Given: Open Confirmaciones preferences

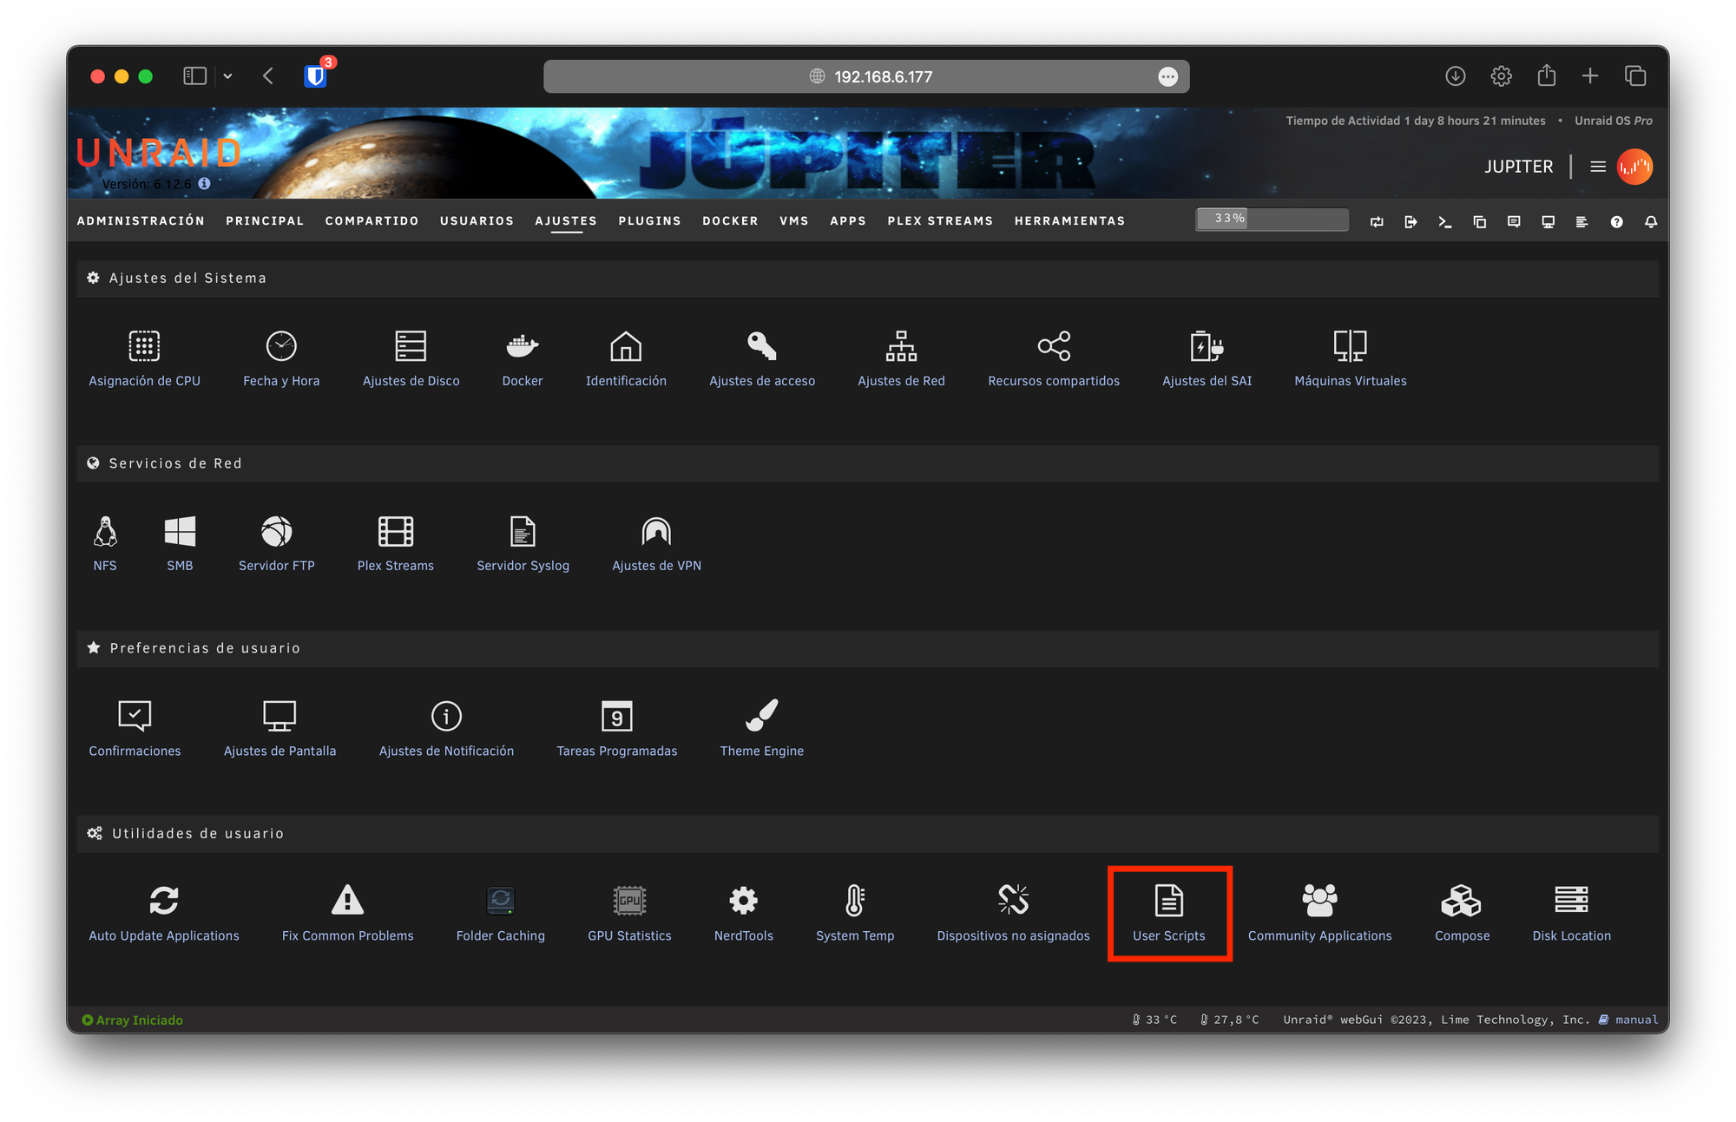Looking at the screenshot, I should 135,729.
